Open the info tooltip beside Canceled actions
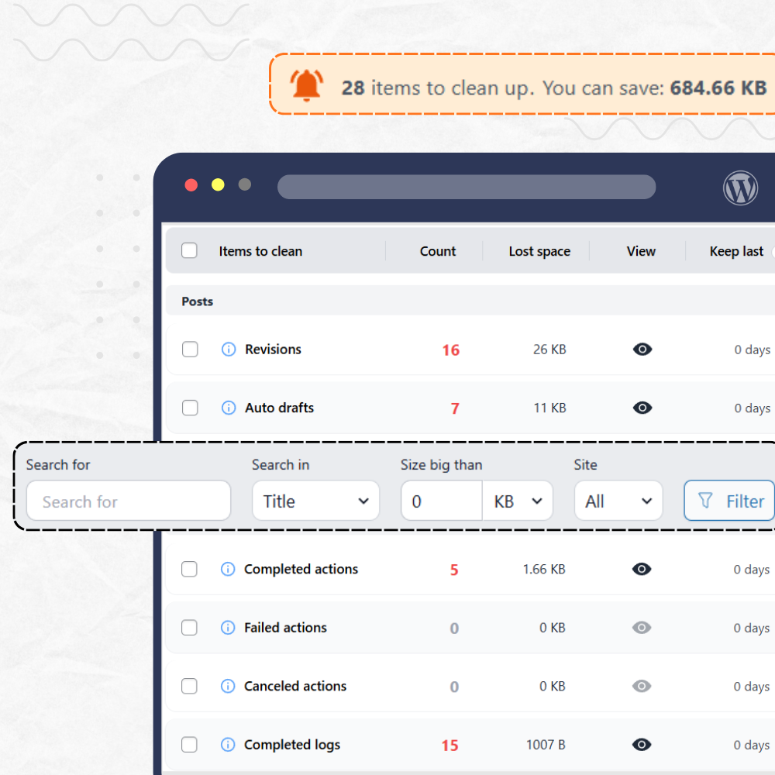Viewport: 775px width, 775px height. 228,686
